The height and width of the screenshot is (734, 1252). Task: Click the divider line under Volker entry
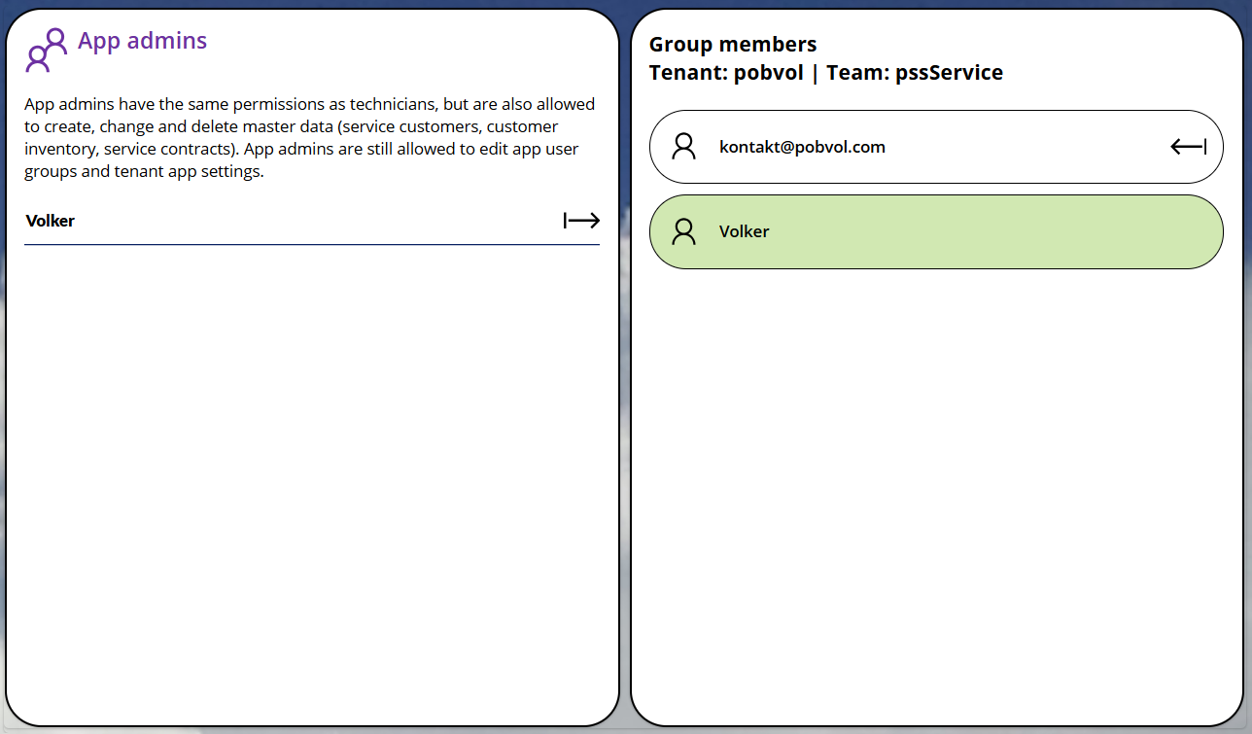click(311, 244)
